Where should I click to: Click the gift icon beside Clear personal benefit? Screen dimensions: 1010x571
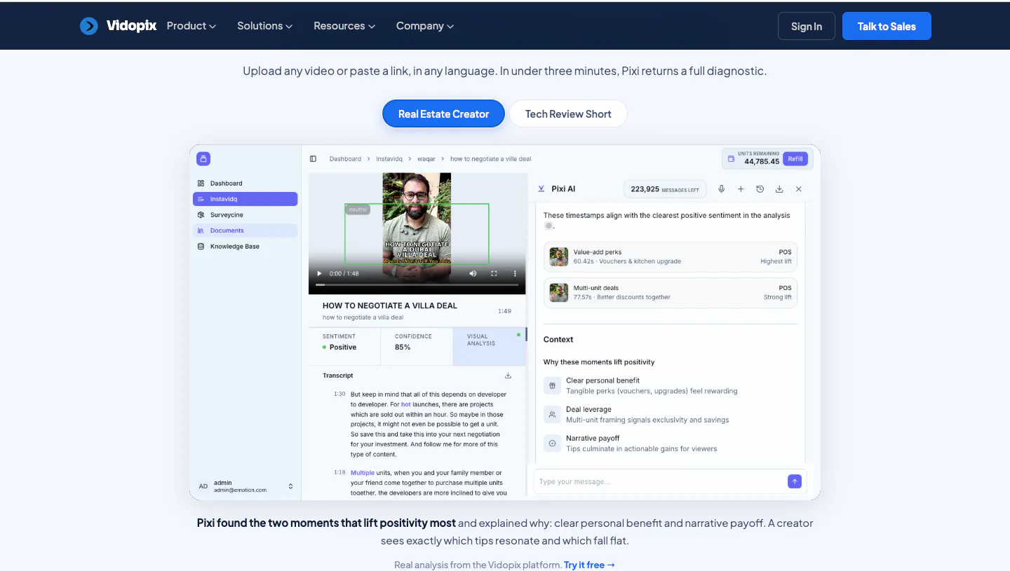(552, 385)
